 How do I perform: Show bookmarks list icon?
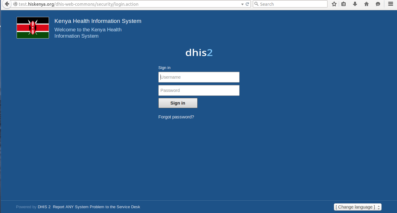(x=344, y=4)
